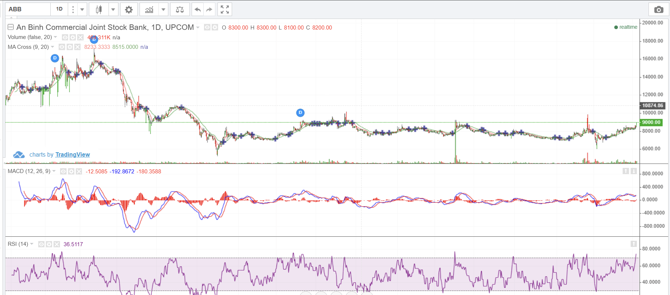The image size is (670, 295).
Task: Enter fullscreen mode with expand icon
Action: coord(225,9)
